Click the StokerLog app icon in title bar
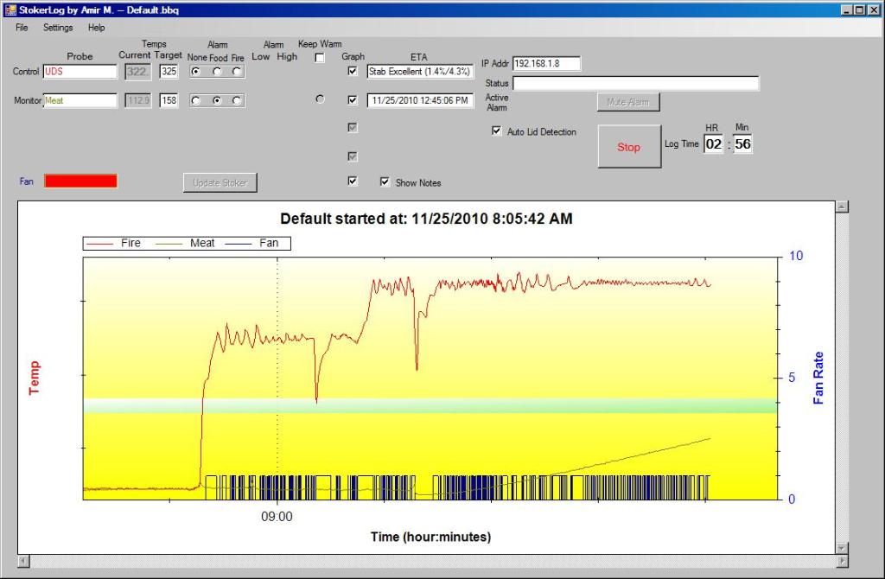Viewport: 885px width, 579px height. click(x=10, y=10)
